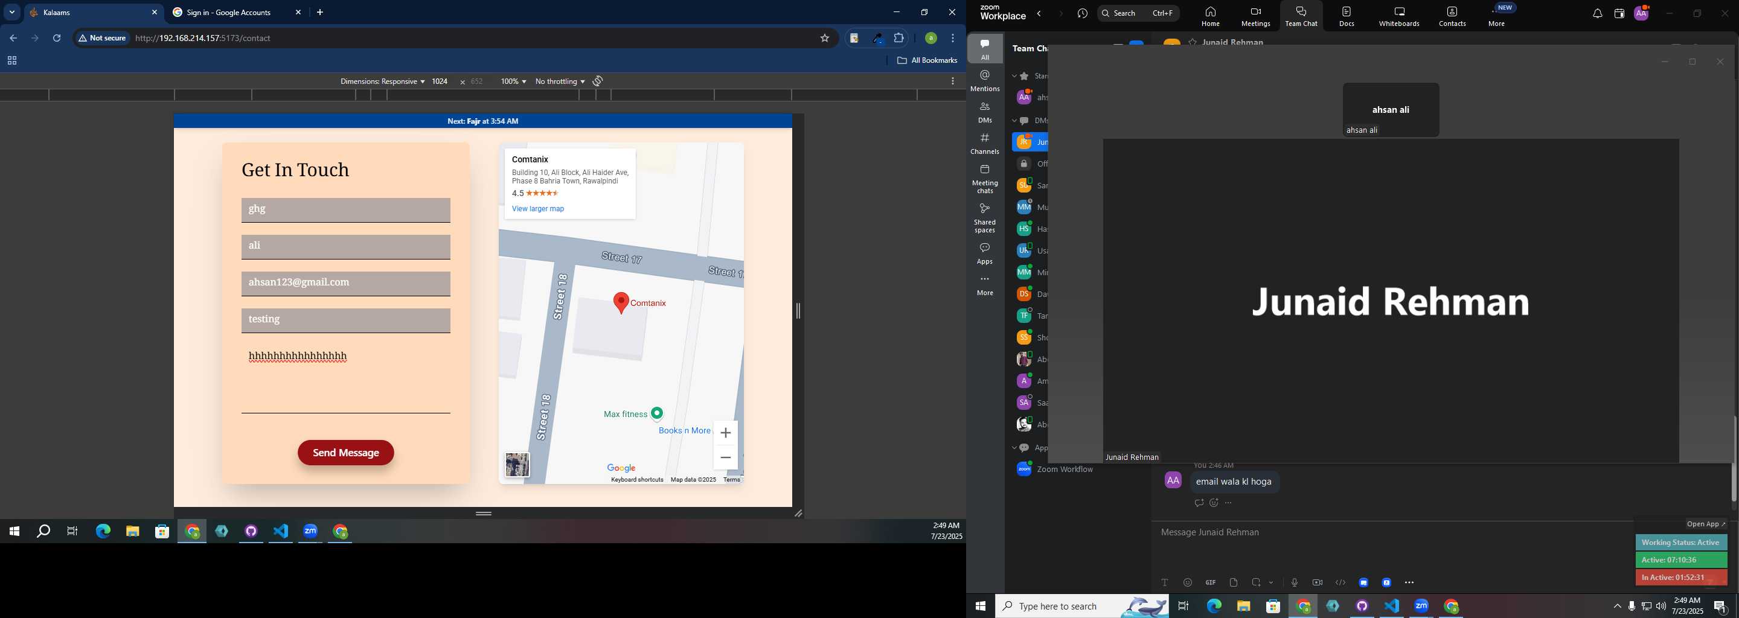The height and width of the screenshot is (618, 1739).
Task: Insert code snippet with the </> icon
Action: pyautogui.click(x=1340, y=582)
